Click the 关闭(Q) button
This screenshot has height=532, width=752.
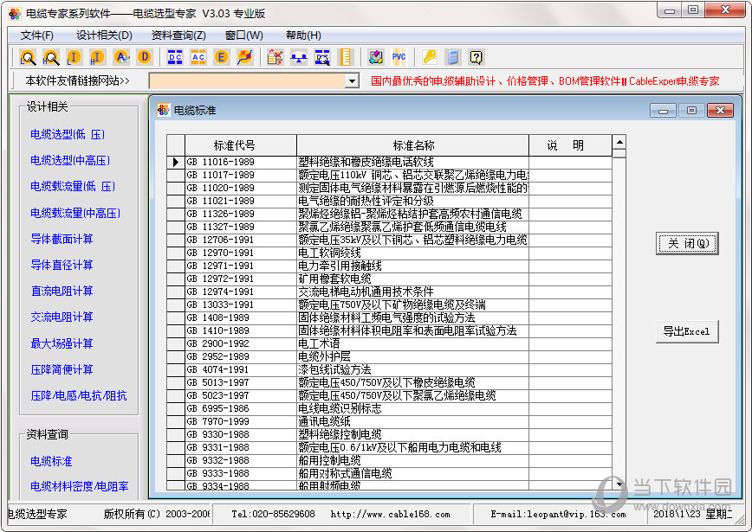[x=687, y=244]
